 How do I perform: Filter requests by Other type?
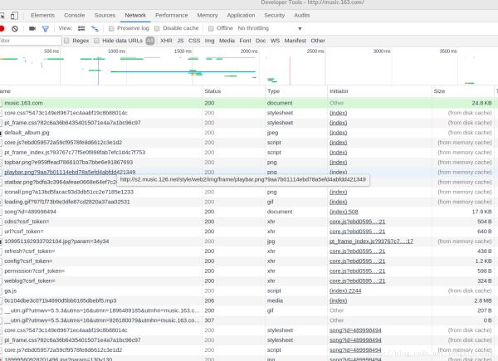pyautogui.click(x=318, y=41)
